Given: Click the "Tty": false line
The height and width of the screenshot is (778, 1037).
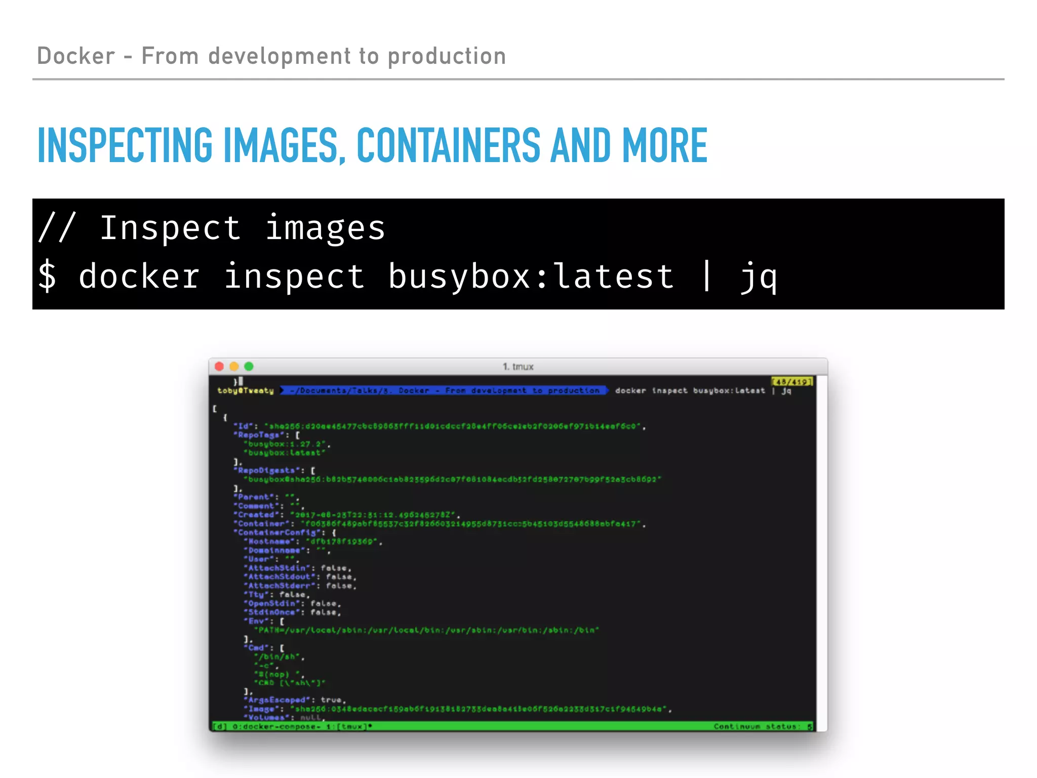Looking at the screenshot, I should [x=276, y=595].
